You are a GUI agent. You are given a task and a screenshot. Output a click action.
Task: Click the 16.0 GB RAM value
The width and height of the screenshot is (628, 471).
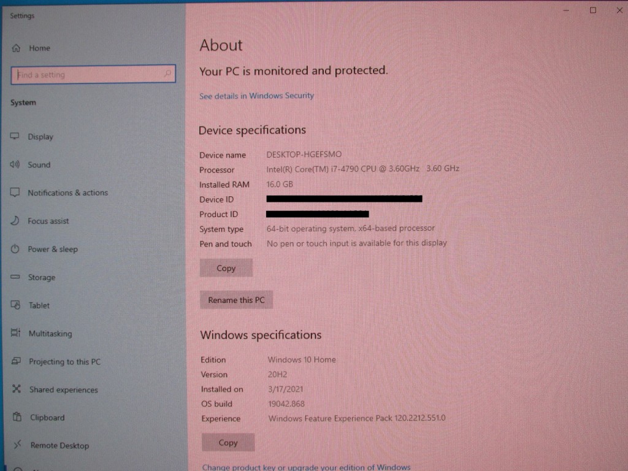280,184
